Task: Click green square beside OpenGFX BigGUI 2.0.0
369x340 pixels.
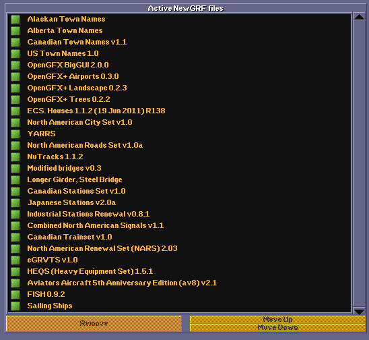Action: pyautogui.click(x=15, y=65)
